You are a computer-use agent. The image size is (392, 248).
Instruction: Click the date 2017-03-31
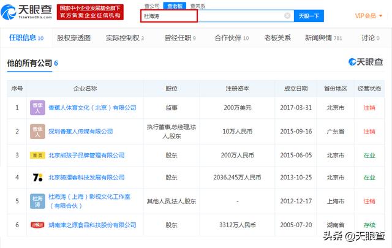click(296, 108)
